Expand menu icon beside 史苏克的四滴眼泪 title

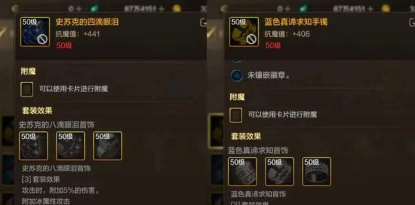pos(204,22)
